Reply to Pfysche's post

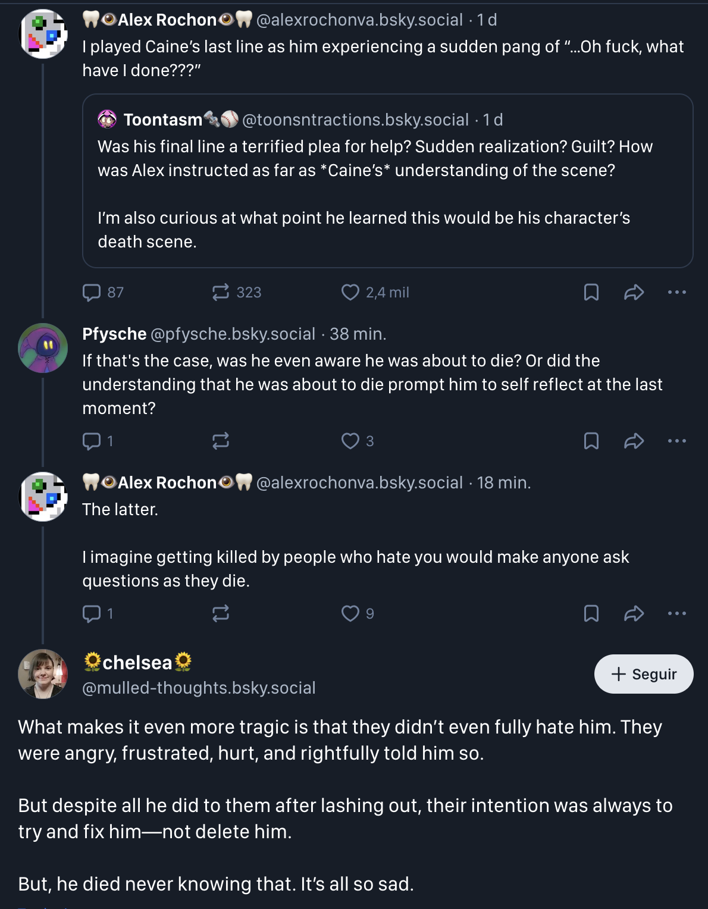point(92,441)
